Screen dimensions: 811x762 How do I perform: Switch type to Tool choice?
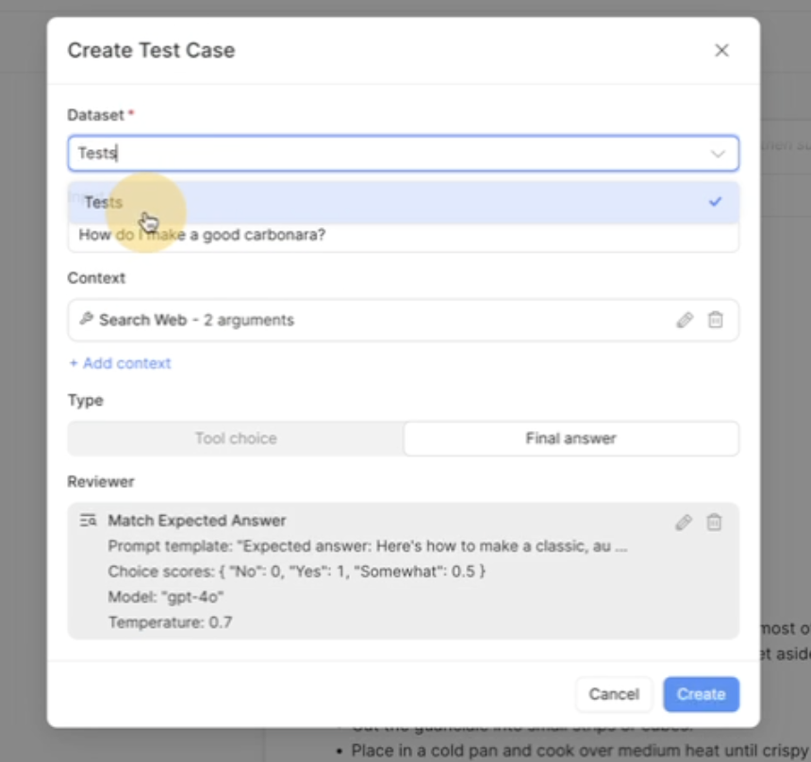[x=236, y=439]
